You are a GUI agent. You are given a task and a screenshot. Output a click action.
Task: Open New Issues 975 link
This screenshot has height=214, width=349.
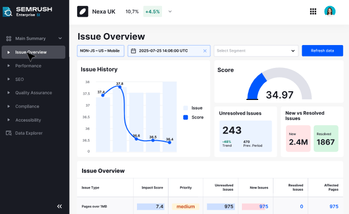[264, 206]
